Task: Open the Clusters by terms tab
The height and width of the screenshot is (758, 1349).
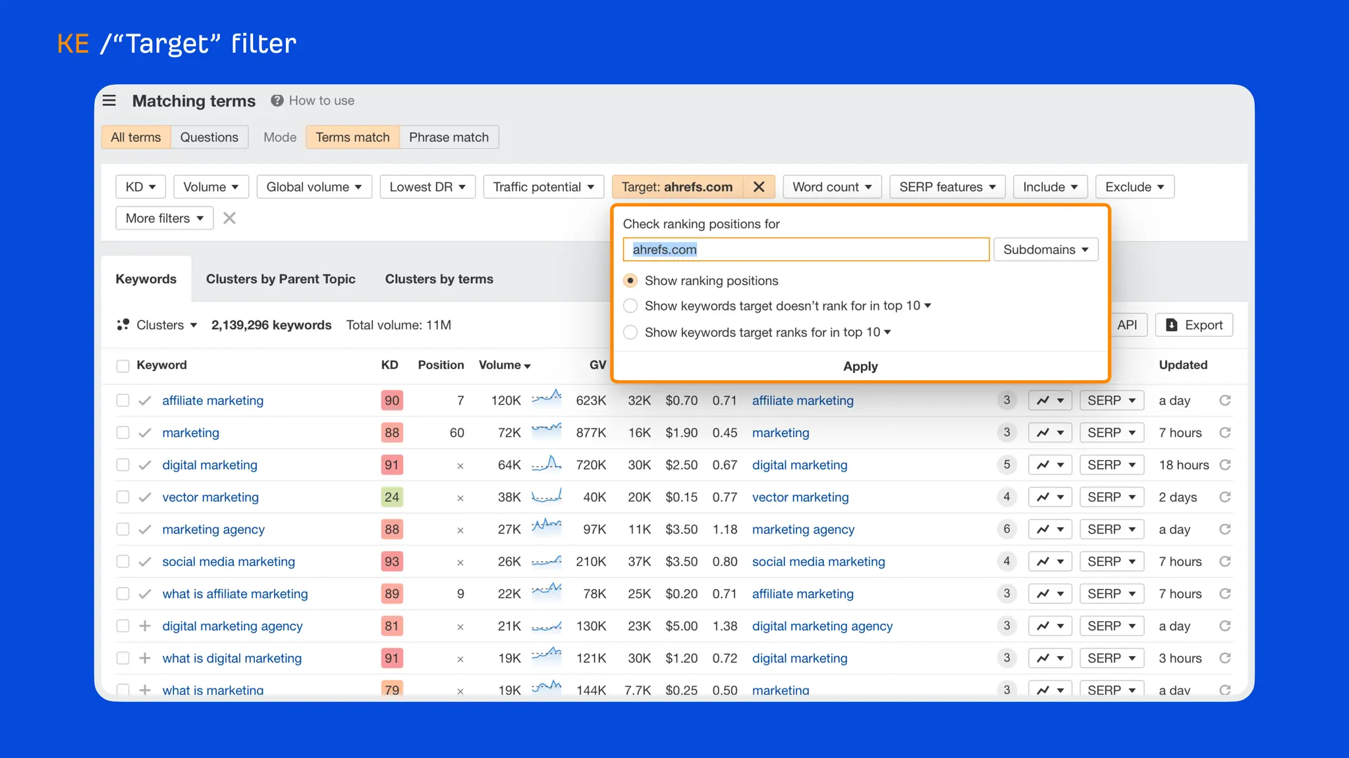Action: point(439,279)
